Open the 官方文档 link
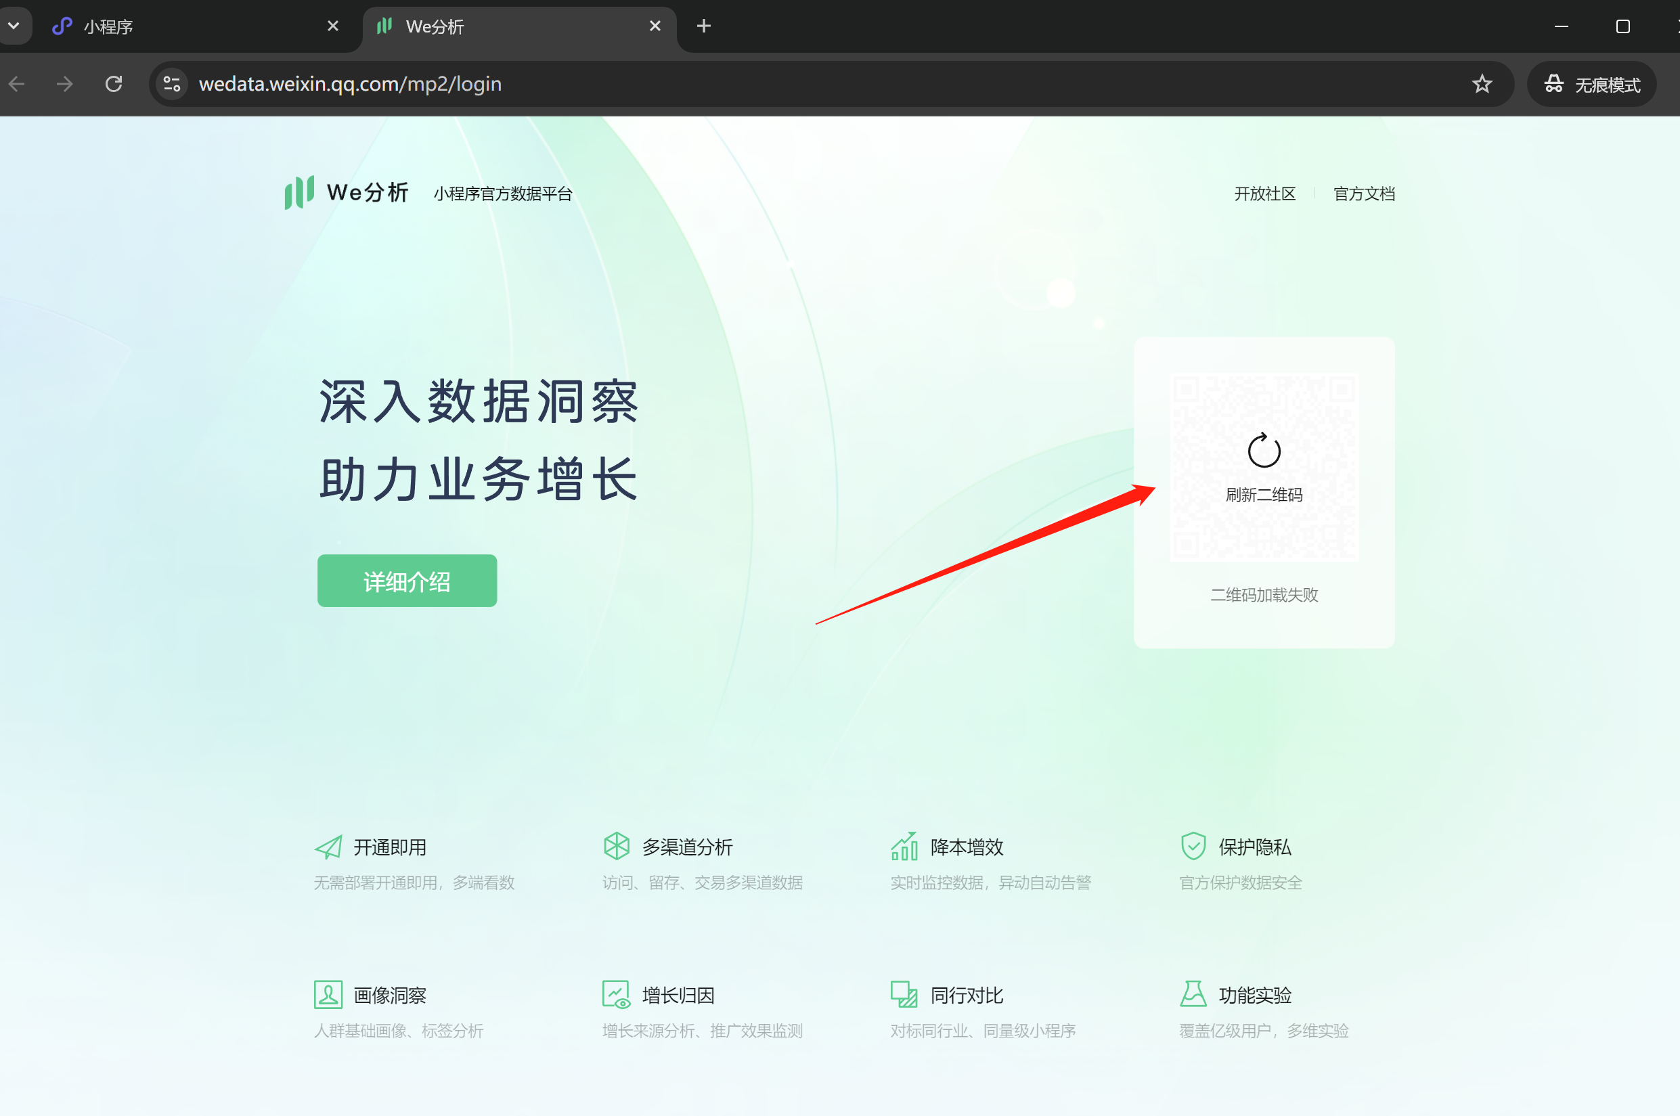The height and width of the screenshot is (1116, 1680). point(1363,194)
